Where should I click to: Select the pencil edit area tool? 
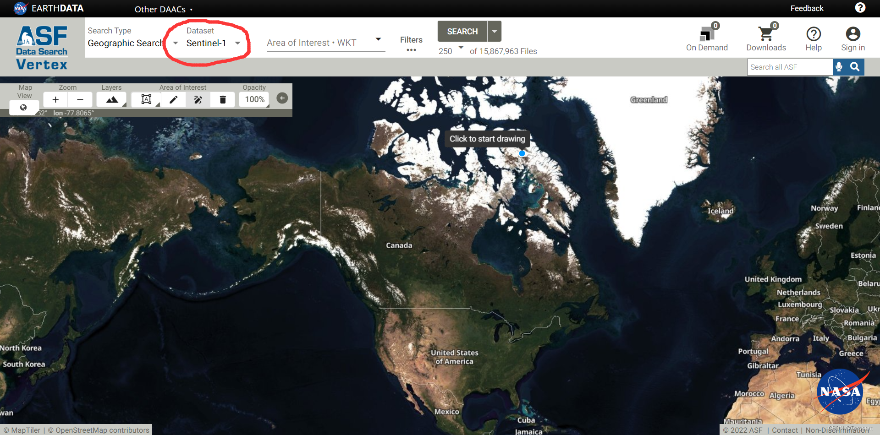pyautogui.click(x=173, y=99)
